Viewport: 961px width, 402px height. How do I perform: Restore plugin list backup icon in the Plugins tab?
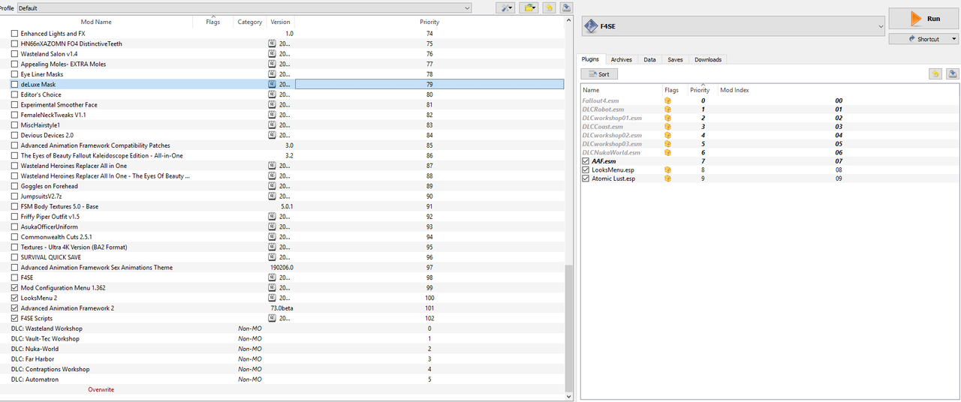pyautogui.click(x=935, y=73)
